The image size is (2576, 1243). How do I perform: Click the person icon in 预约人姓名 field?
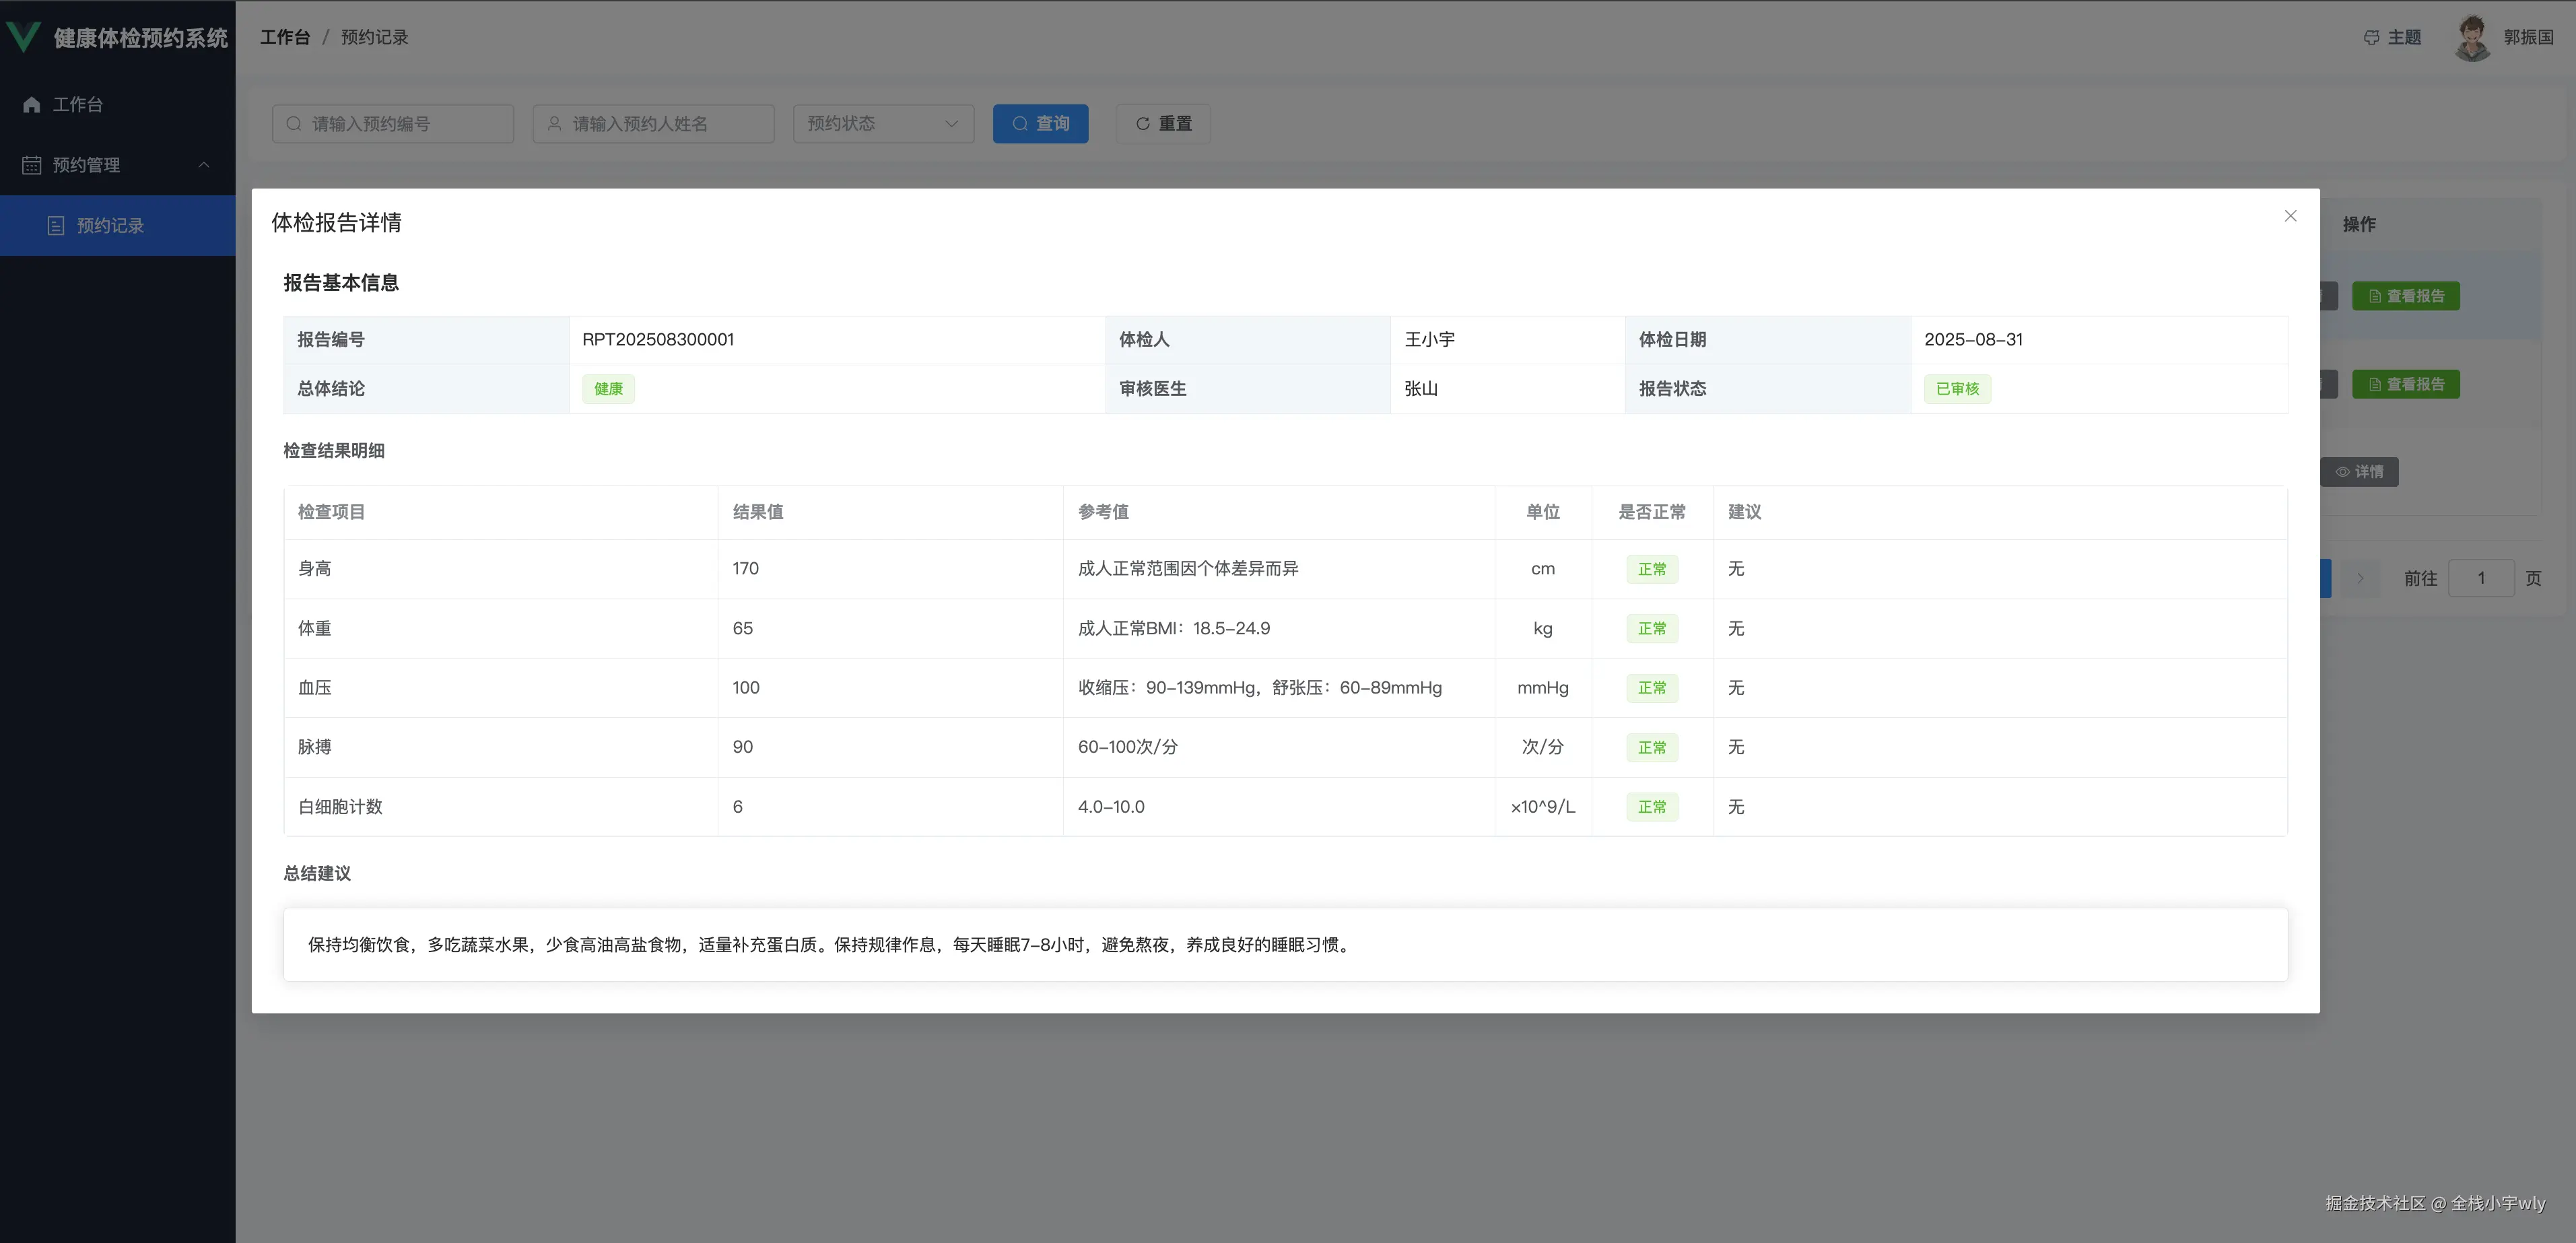coord(554,124)
